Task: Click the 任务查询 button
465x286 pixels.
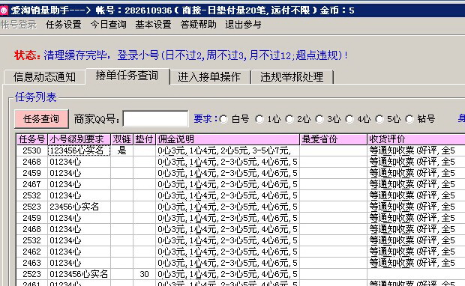Action: [x=41, y=119]
